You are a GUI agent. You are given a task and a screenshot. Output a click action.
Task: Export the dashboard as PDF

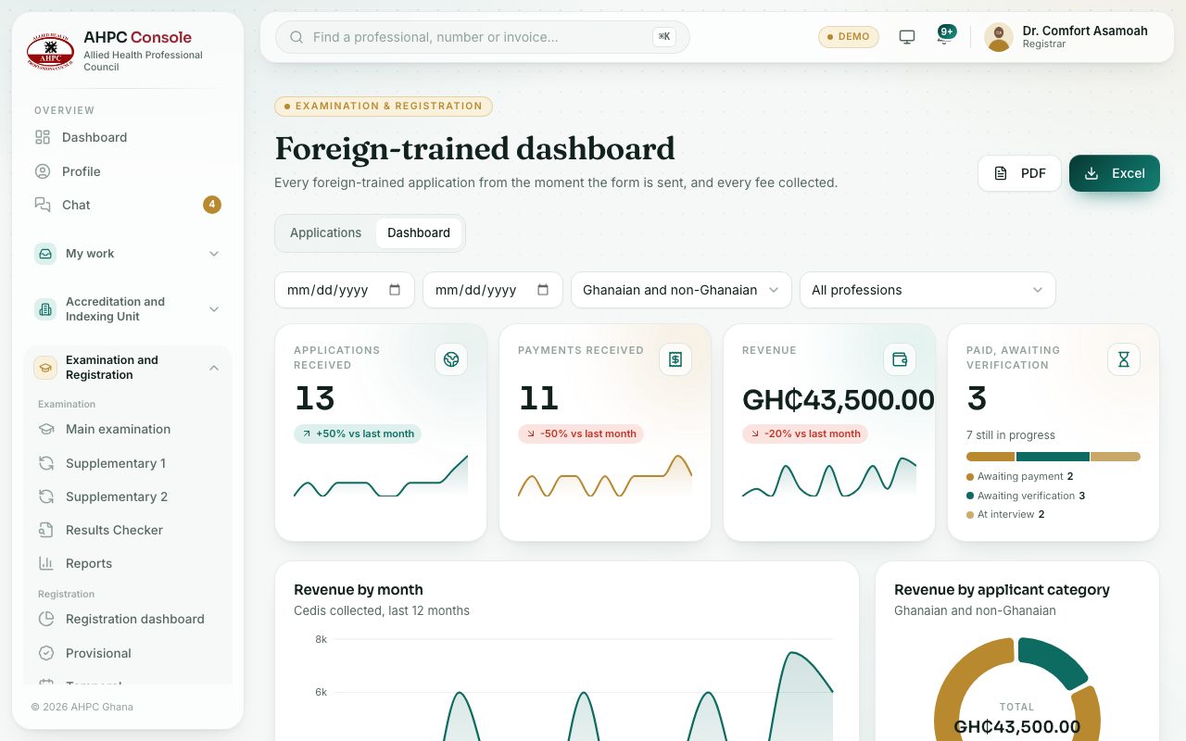pos(1019,173)
